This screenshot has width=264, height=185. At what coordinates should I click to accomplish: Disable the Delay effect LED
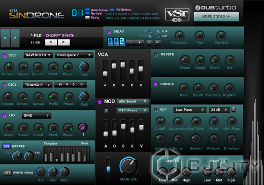(109, 32)
